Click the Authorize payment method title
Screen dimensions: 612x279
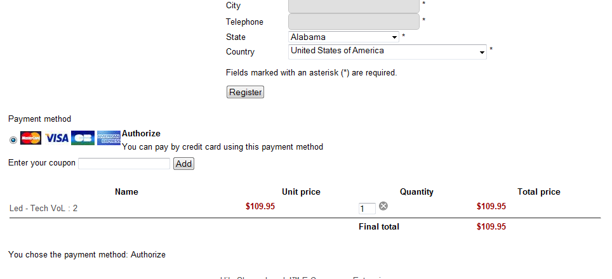141,134
